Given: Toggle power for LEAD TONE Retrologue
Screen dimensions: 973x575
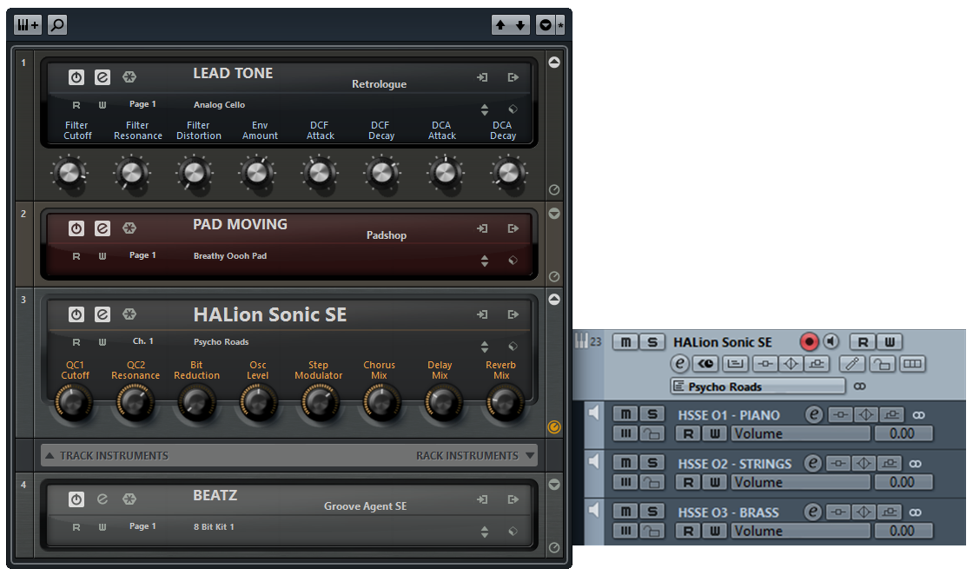Looking at the screenshot, I should [76, 77].
